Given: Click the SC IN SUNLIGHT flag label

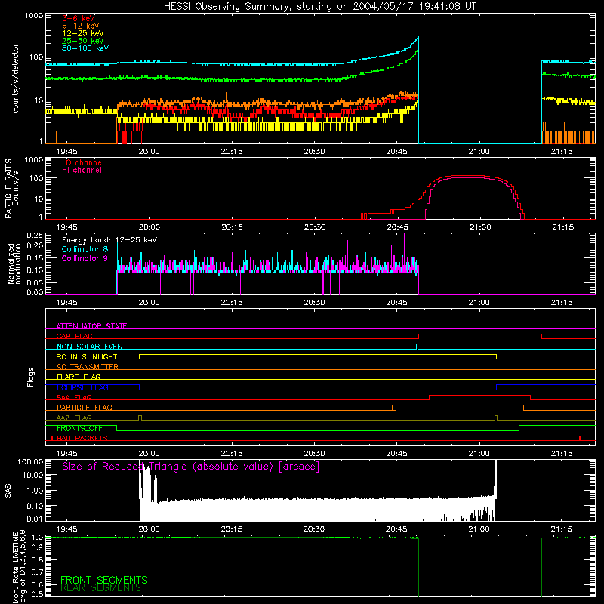Looking at the screenshot, I should (87, 356).
